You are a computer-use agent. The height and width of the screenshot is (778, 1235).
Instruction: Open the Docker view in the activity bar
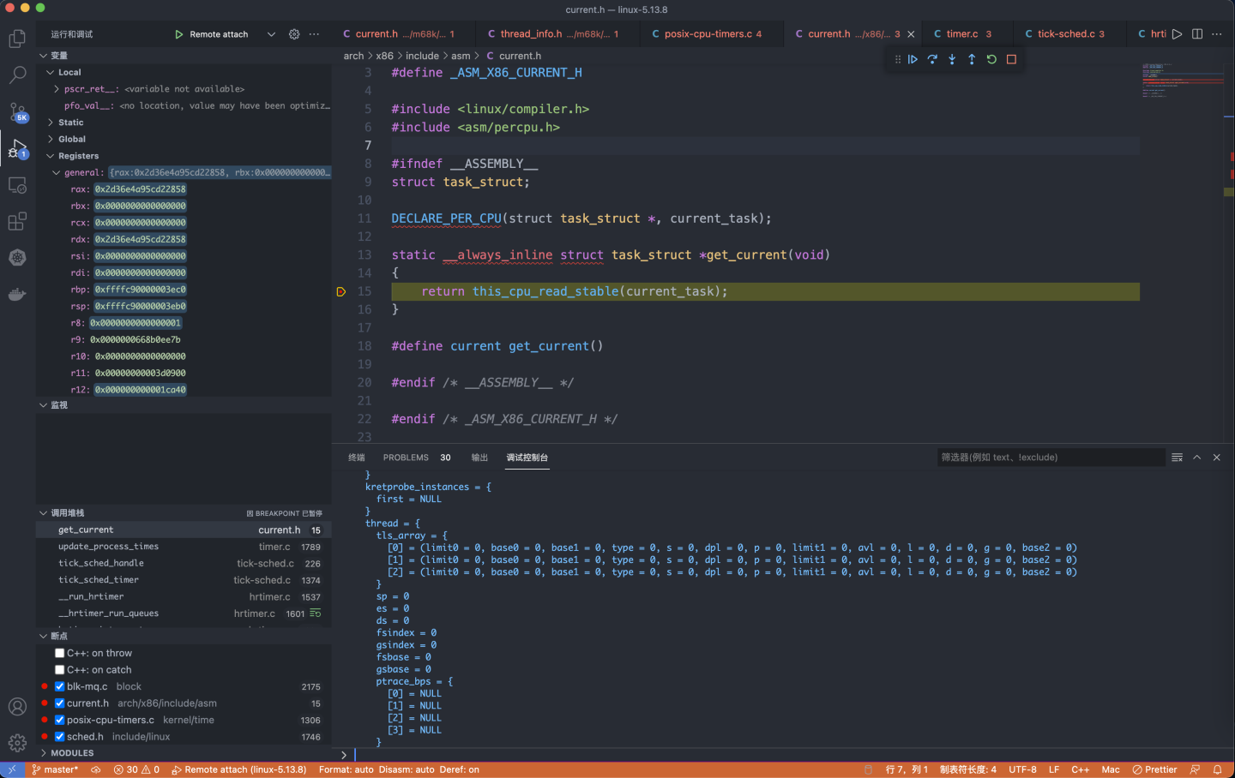[17, 294]
